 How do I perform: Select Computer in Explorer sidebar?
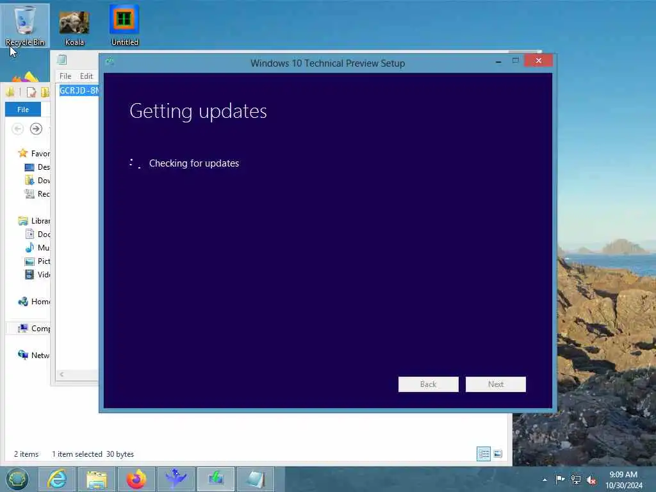(x=35, y=329)
